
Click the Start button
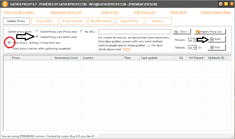coord(217,39)
